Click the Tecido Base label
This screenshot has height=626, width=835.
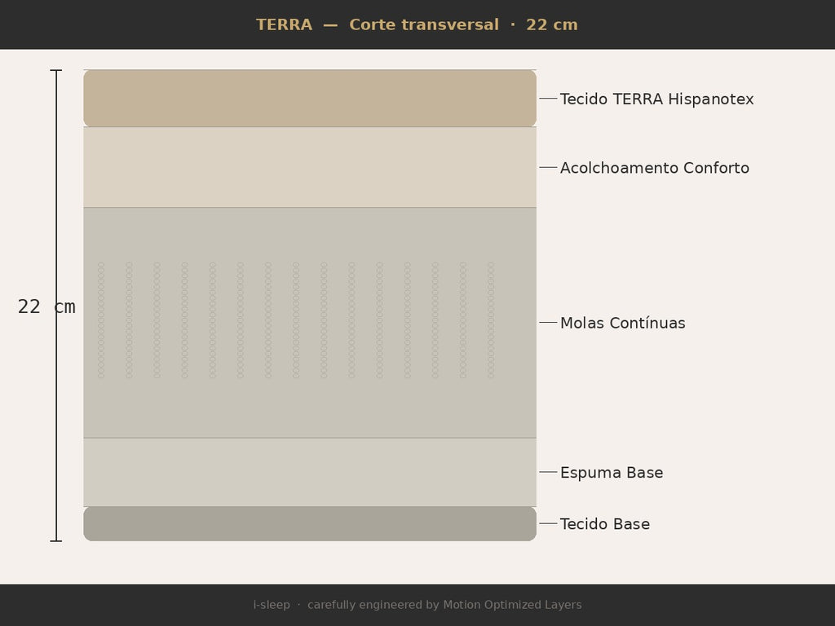click(605, 524)
